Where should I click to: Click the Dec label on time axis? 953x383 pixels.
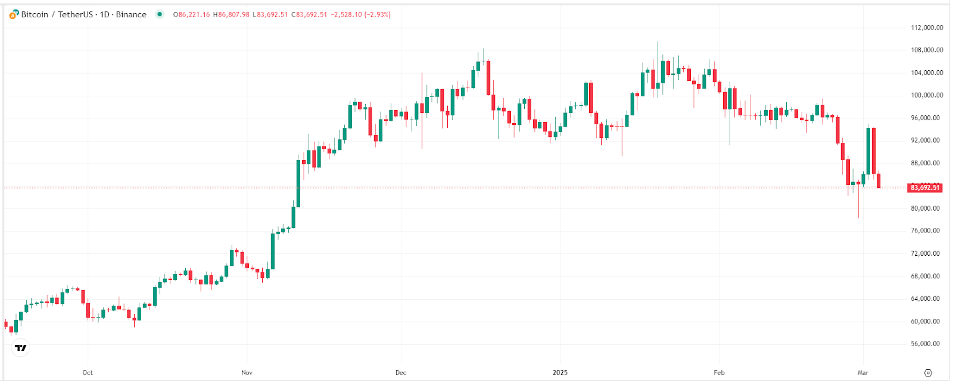point(401,373)
